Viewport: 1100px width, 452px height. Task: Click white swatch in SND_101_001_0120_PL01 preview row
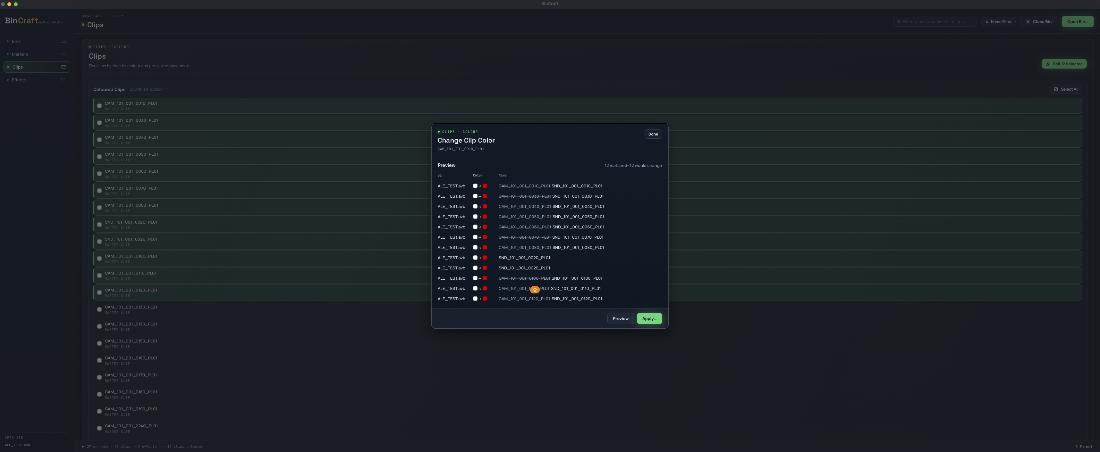475,299
